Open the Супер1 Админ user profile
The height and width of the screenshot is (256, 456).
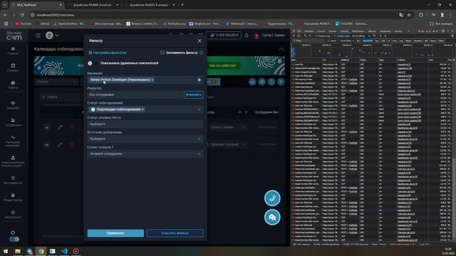(x=269, y=36)
